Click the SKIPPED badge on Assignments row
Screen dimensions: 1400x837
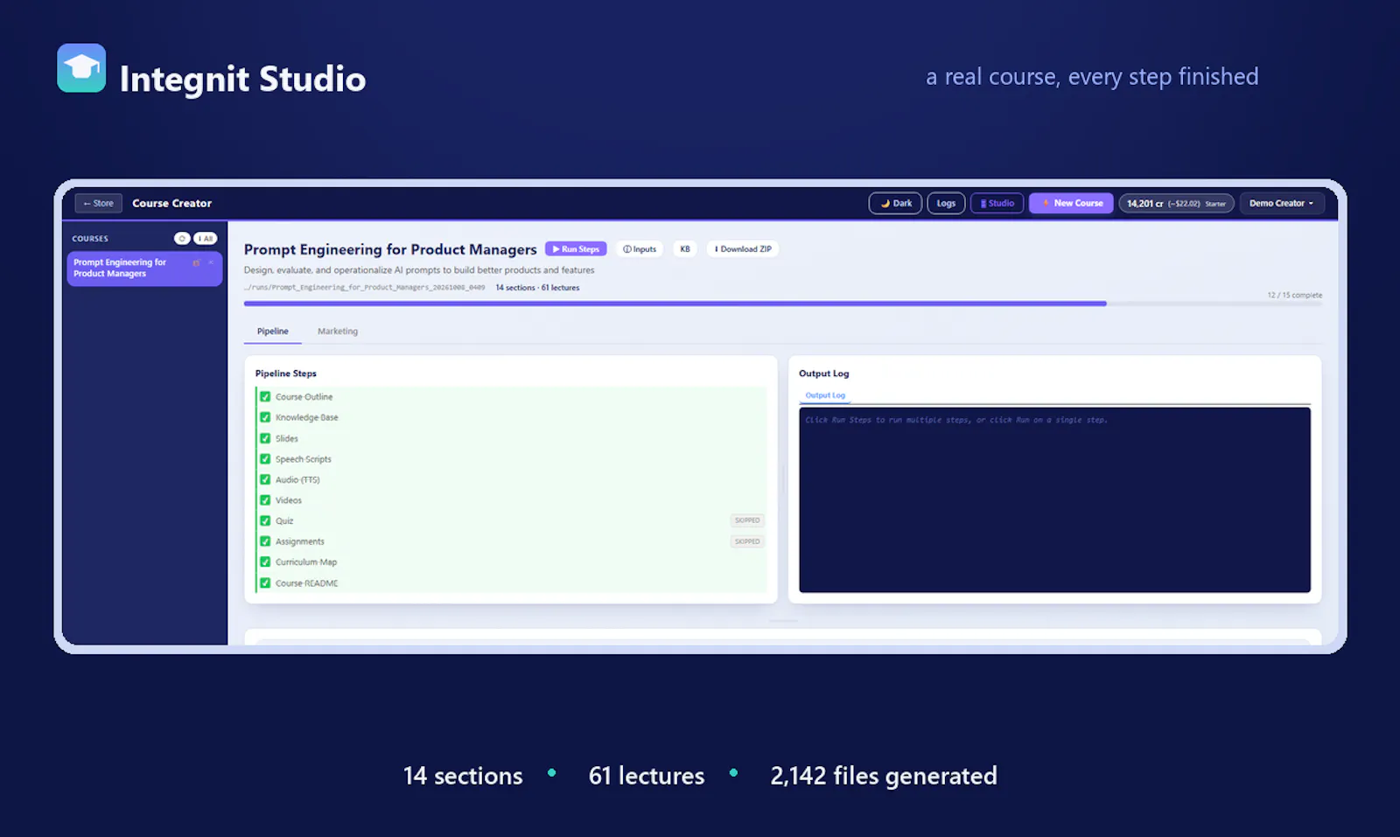click(x=747, y=541)
